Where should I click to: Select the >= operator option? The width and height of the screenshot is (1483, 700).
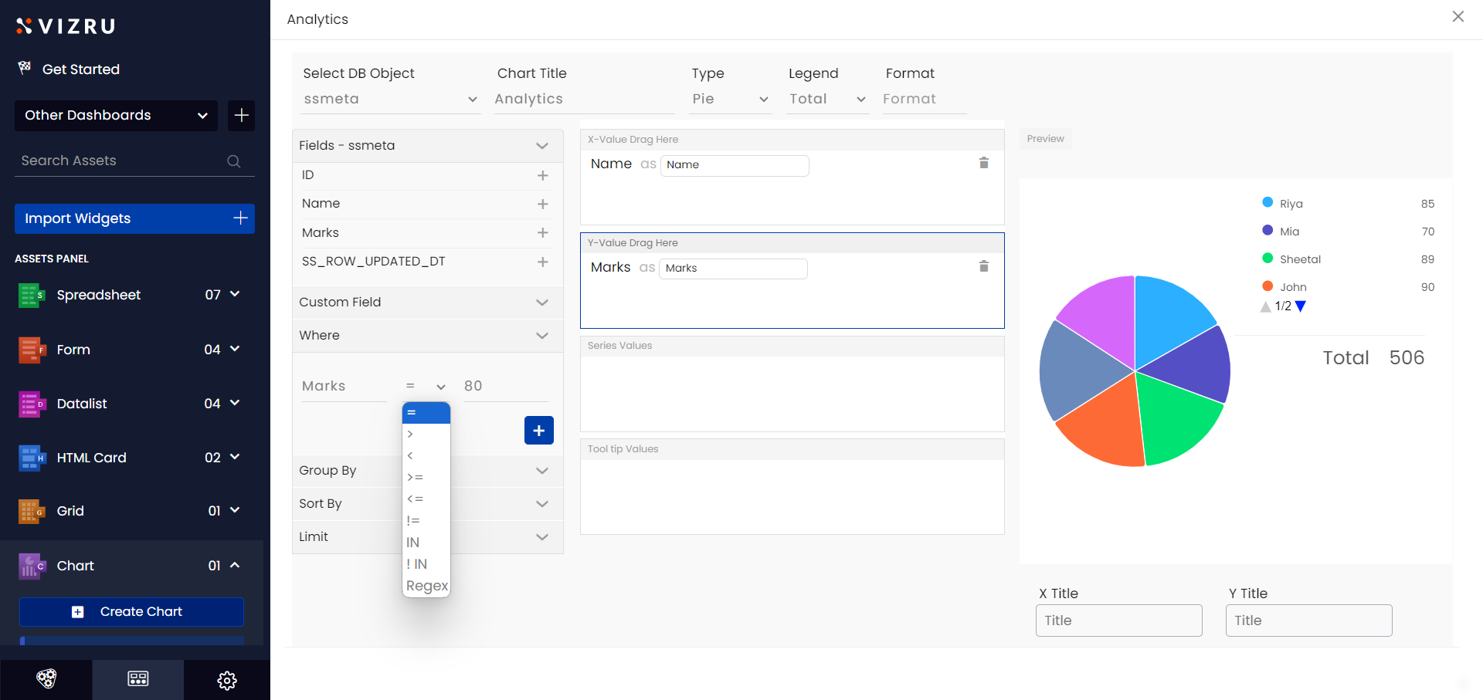click(x=416, y=478)
